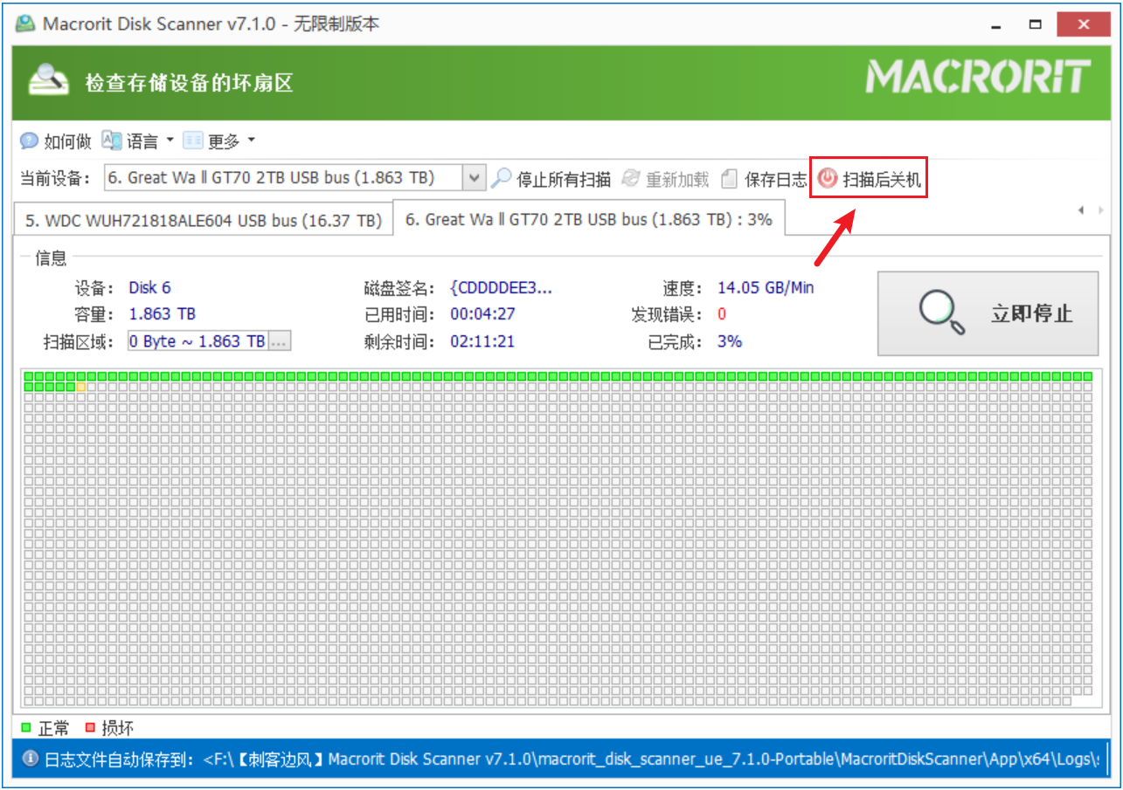
Task: Click the 1.863 TB capacity value
Action: click(x=162, y=314)
